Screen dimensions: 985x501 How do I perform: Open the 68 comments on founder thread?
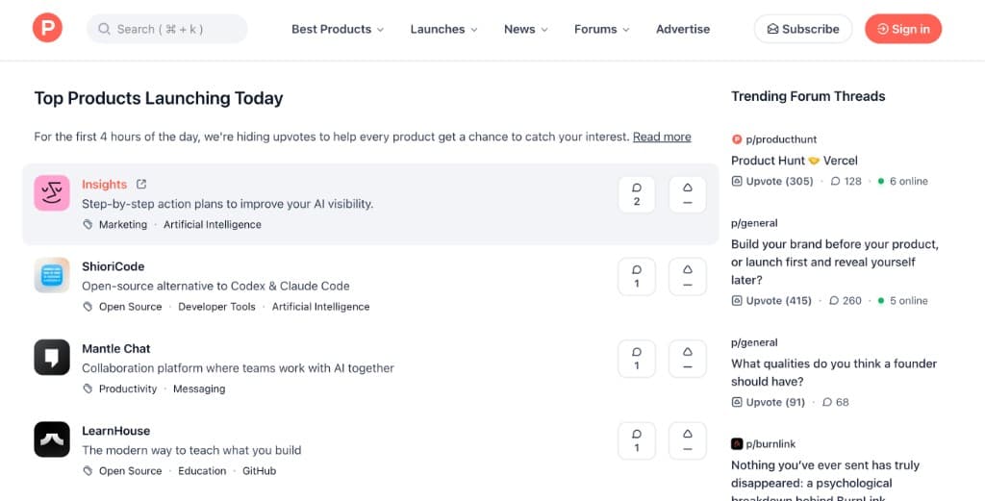point(836,402)
